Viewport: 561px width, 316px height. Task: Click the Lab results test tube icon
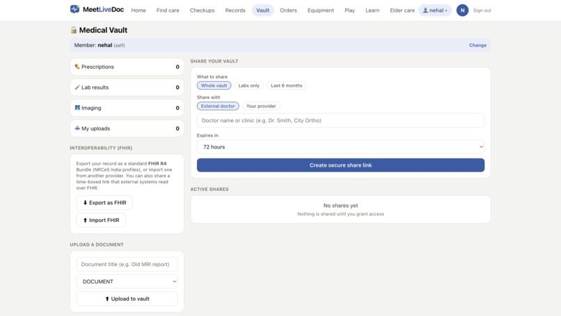click(x=77, y=87)
